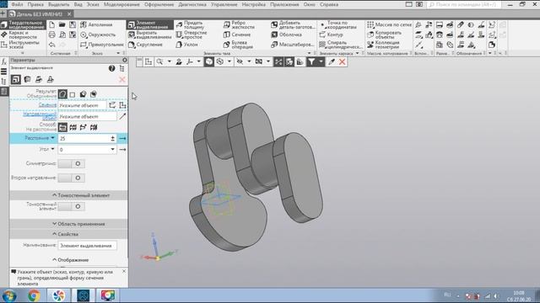Viewport: 540px width, 303px height.
Task: Choose Вырезать выдавливанием cut tool
Action: point(149,35)
